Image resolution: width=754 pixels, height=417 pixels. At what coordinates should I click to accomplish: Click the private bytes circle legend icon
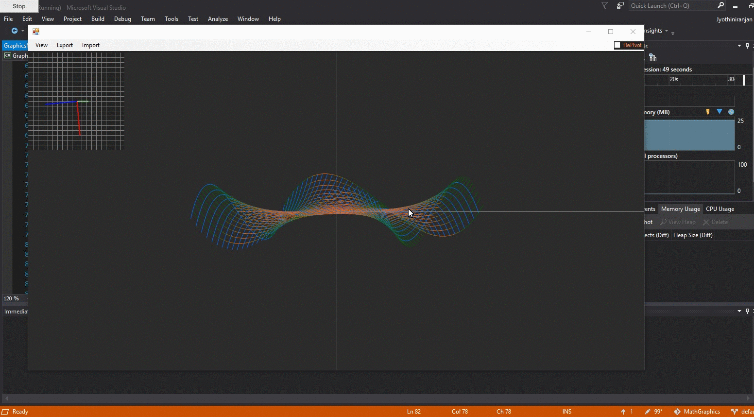point(731,112)
